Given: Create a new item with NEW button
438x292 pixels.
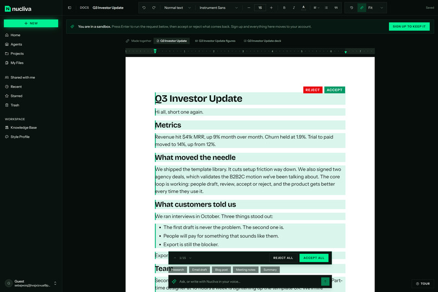Looking at the screenshot, I should tap(31, 23).
